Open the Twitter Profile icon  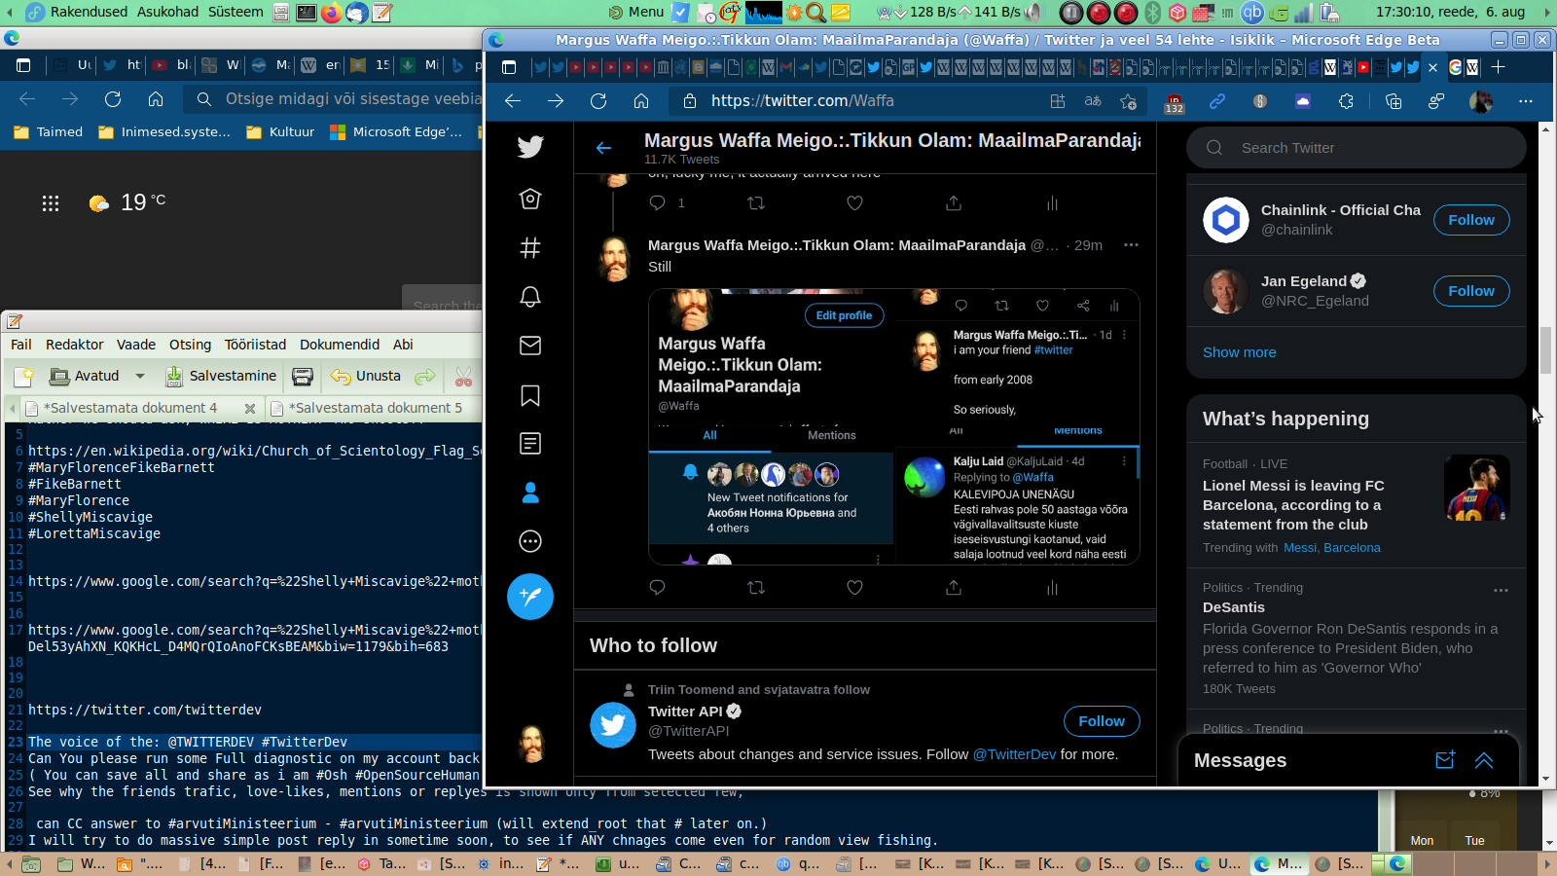tap(530, 493)
